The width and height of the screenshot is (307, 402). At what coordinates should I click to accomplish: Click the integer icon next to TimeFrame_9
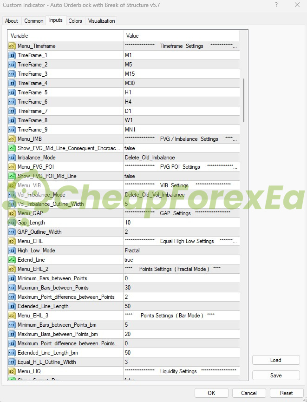tap(12, 130)
